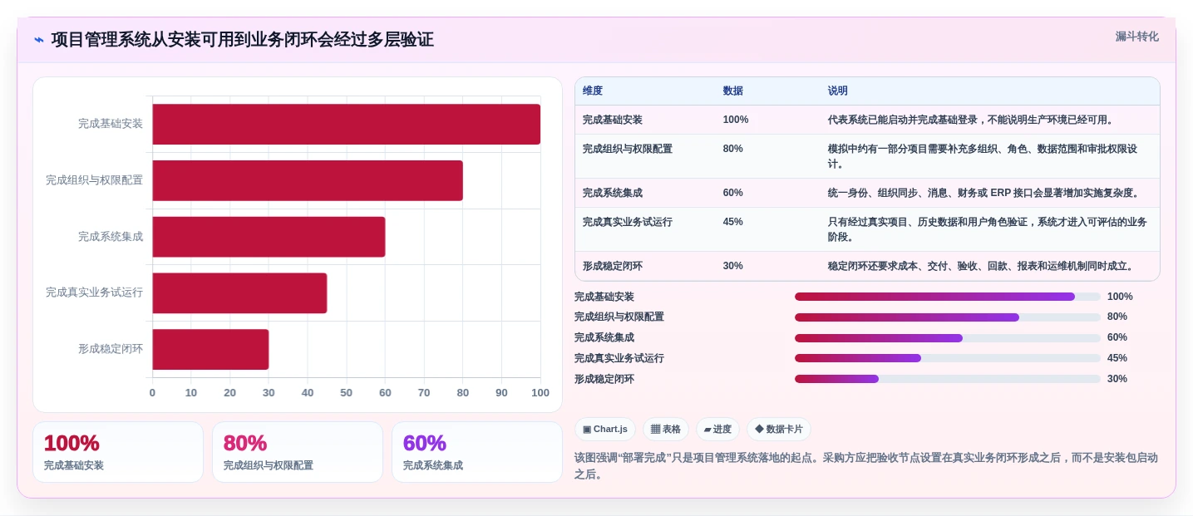Click the summary paragraph starting 该图强调
Viewport: 1193px width, 516px height.
tap(866, 466)
